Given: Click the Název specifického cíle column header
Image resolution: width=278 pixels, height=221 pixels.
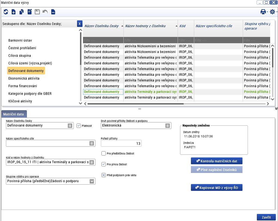Looking at the screenshot, I should pyautogui.click(x=219, y=26).
